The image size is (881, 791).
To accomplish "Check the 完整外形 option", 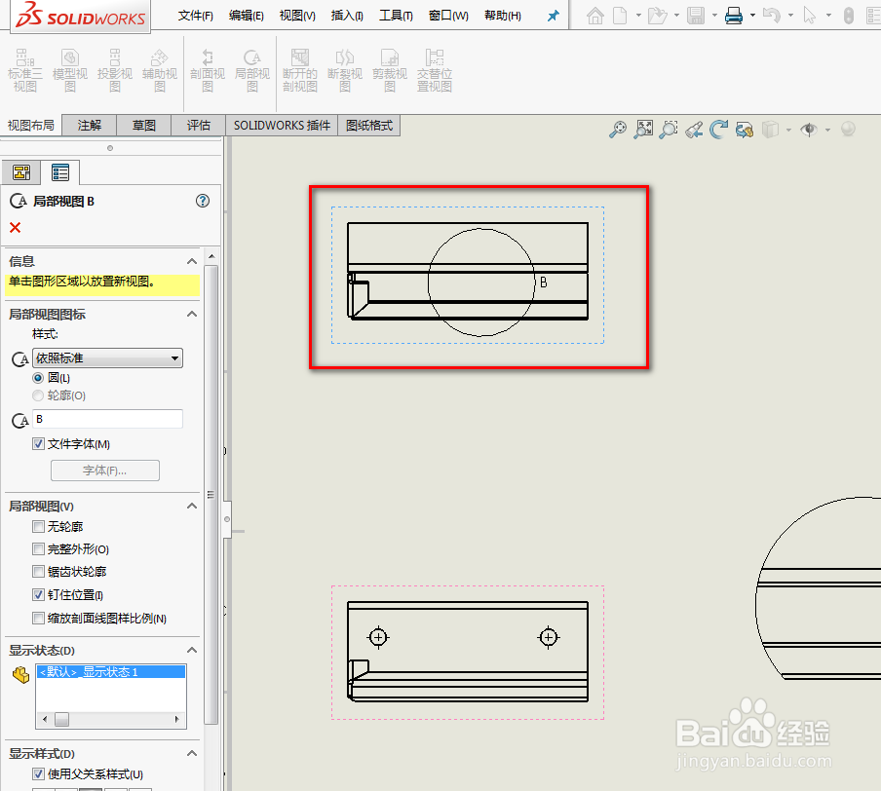I will point(37,548).
